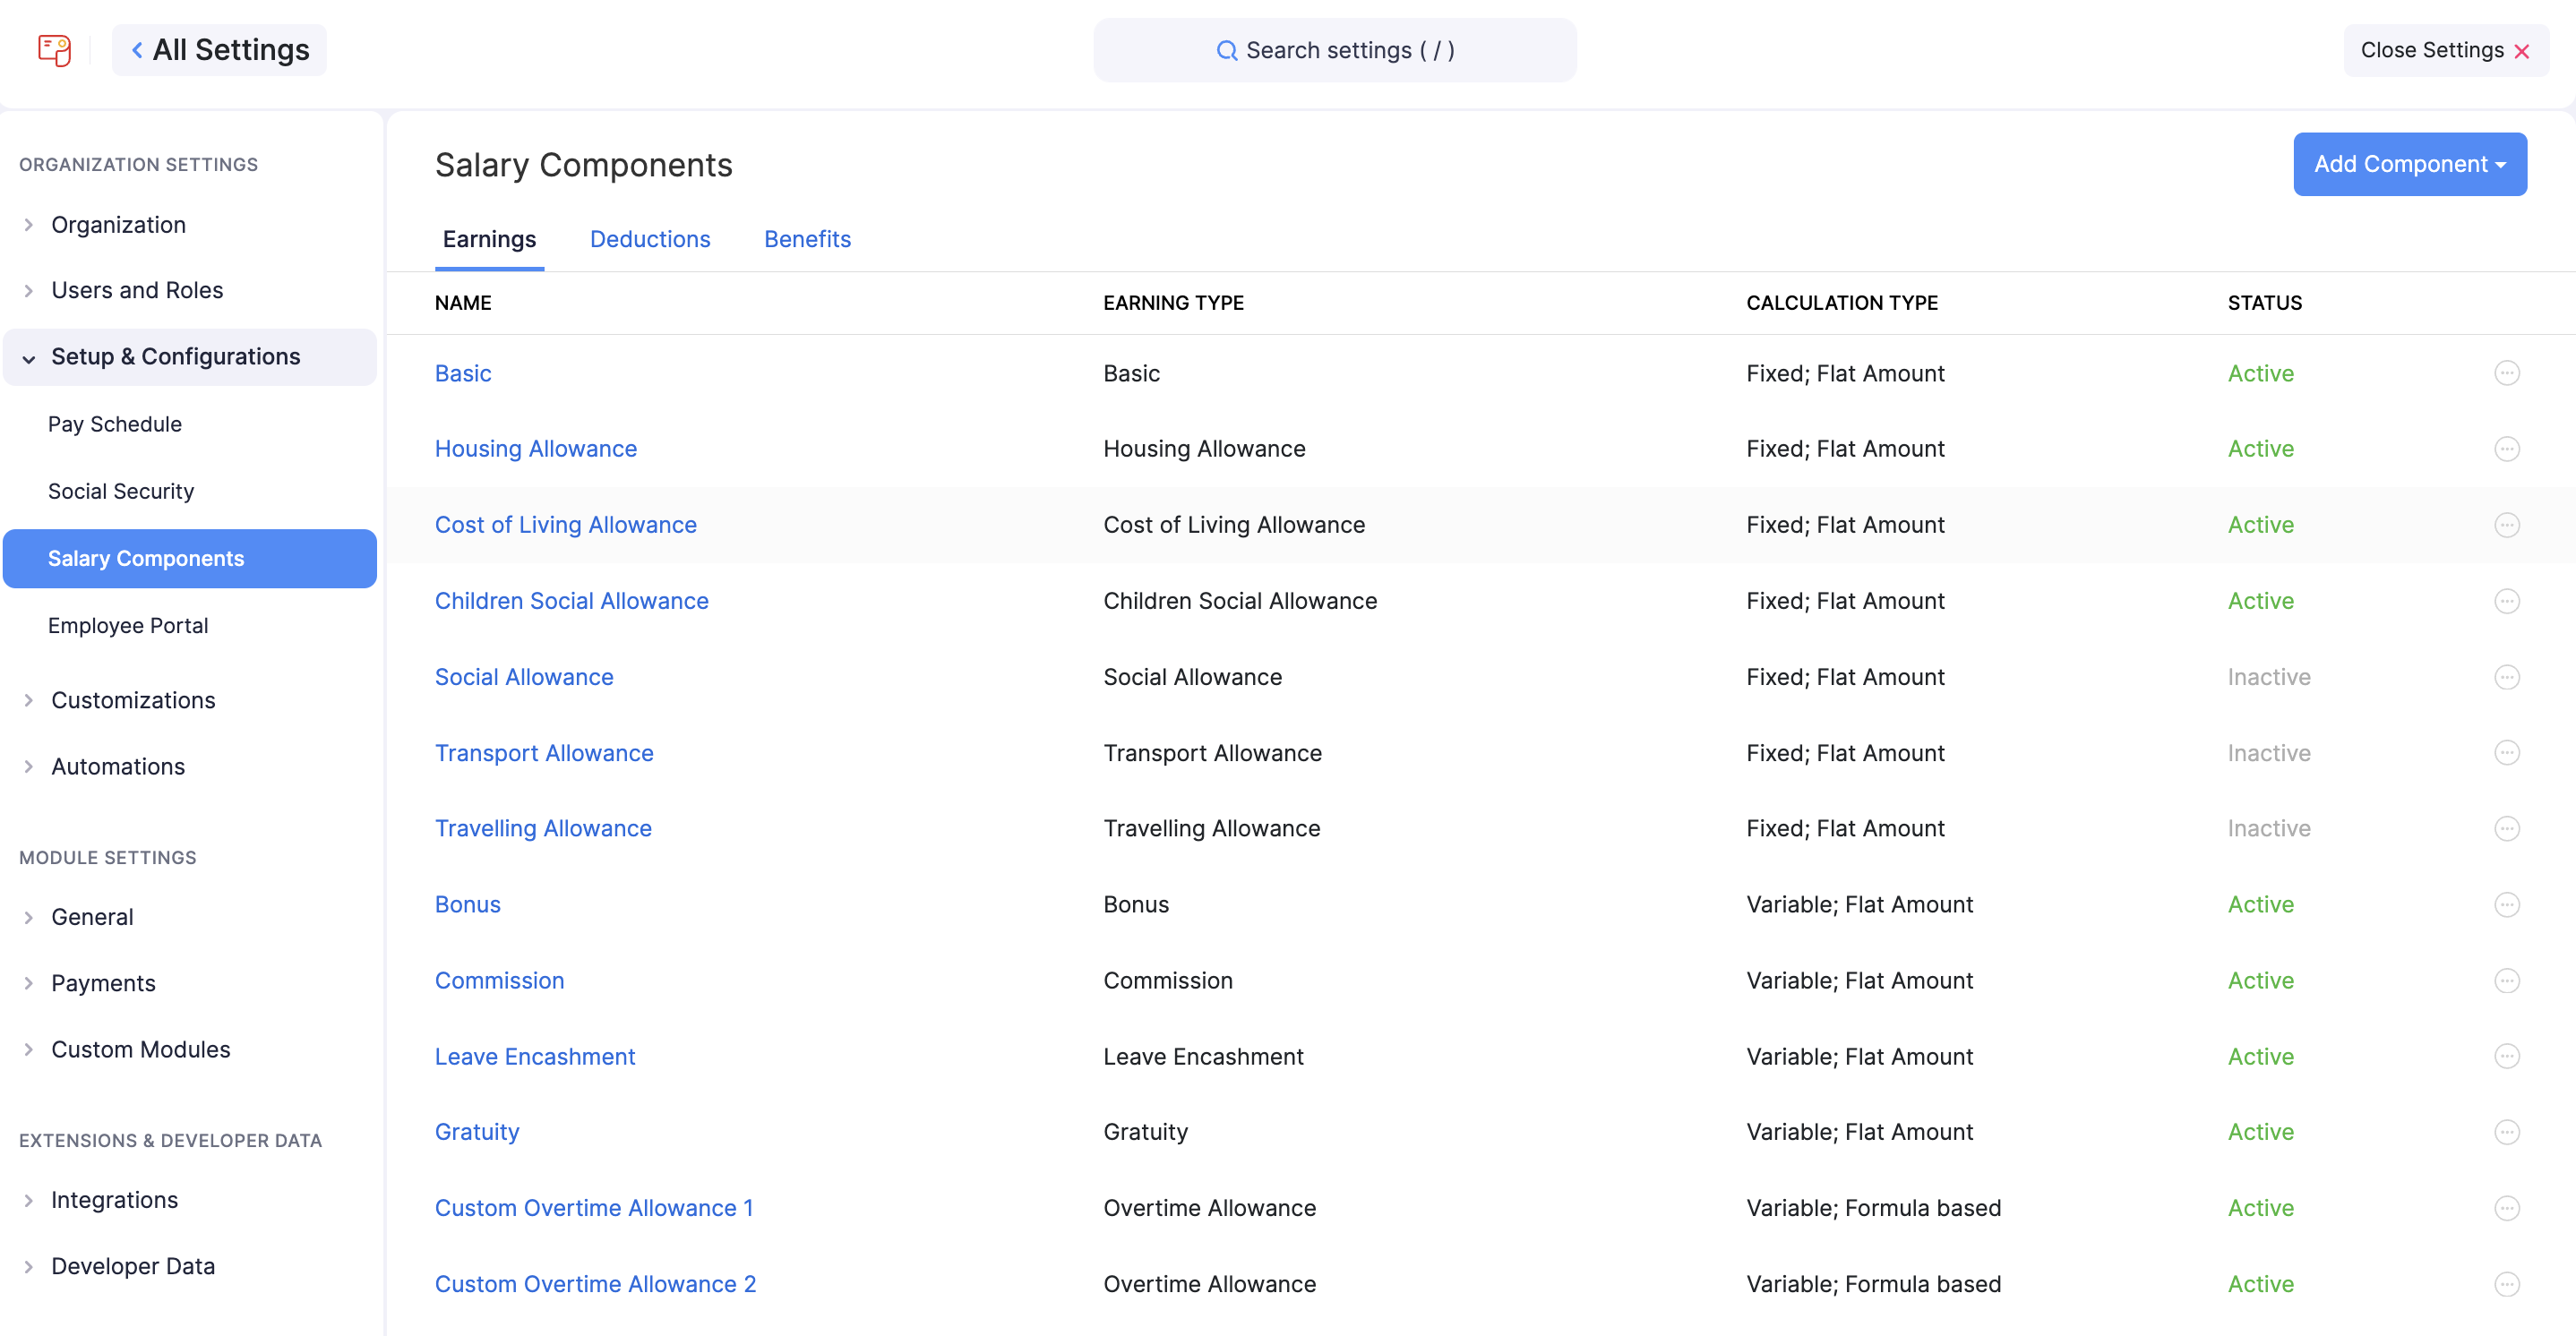Click the X icon on Close Settings
This screenshot has width=2576, height=1336.
(2524, 50)
